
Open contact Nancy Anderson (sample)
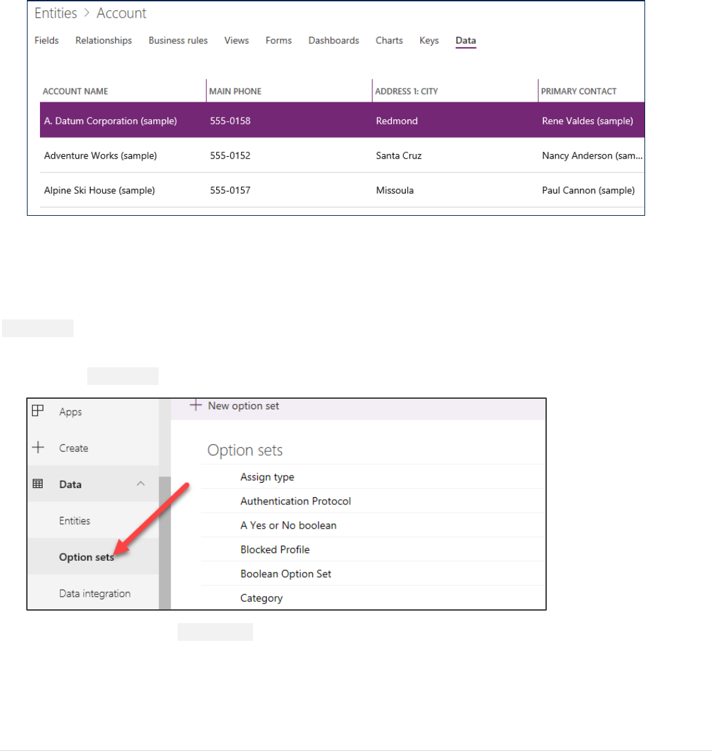click(592, 155)
